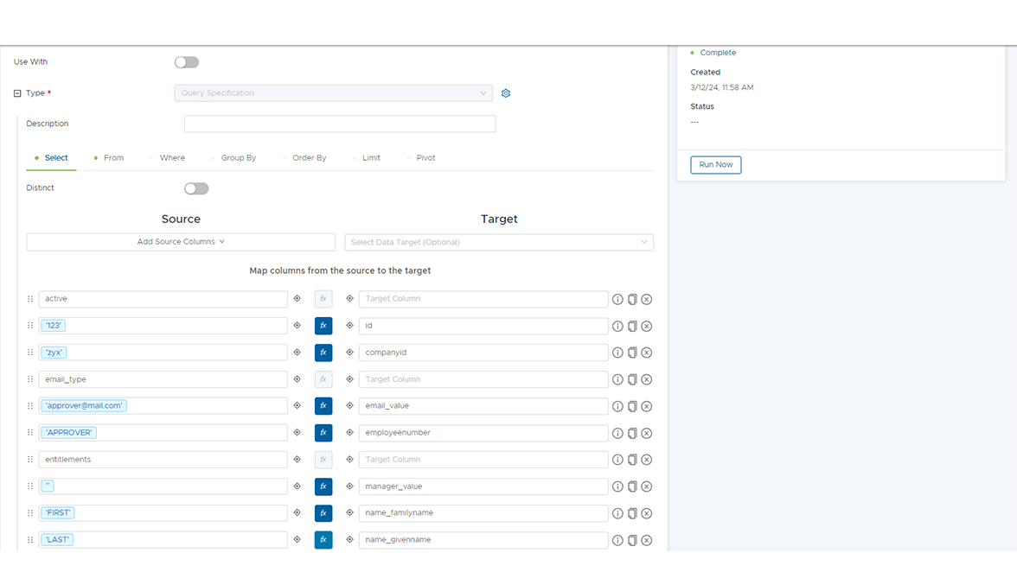Remove the manager_value mapping row

(646, 486)
